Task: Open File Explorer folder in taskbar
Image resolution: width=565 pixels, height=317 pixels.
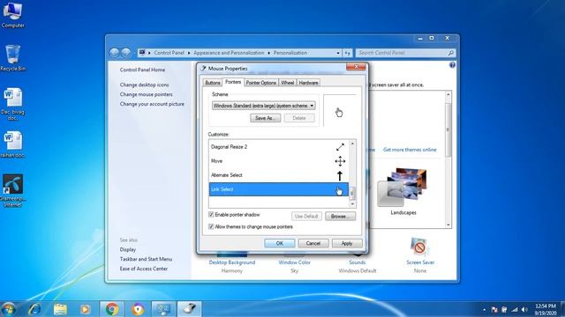Action: click(60, 309)
